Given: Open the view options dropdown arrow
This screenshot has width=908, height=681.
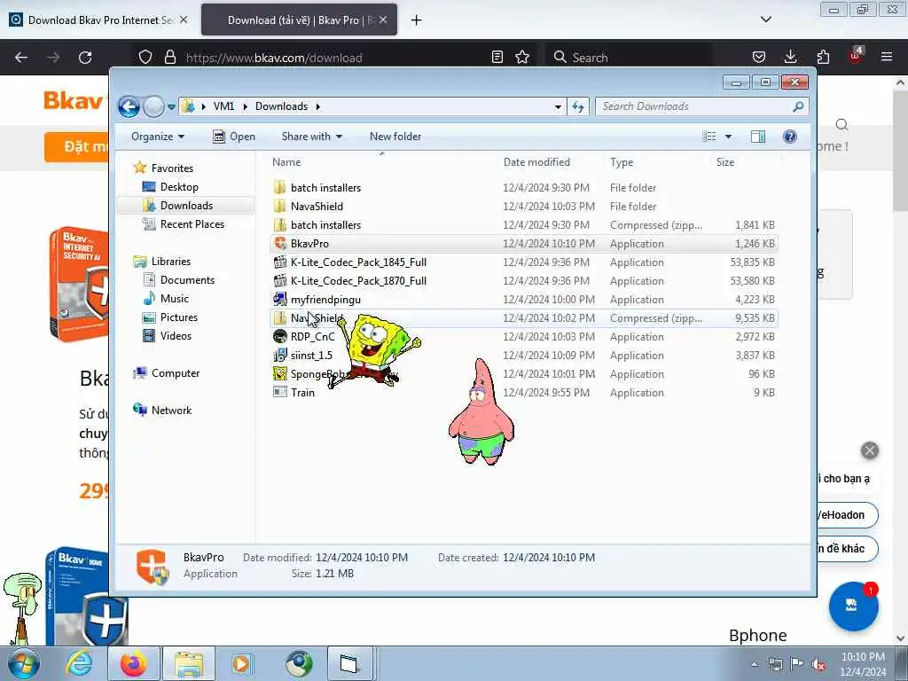Looking at the screenshot, I should tap(729, 137).
